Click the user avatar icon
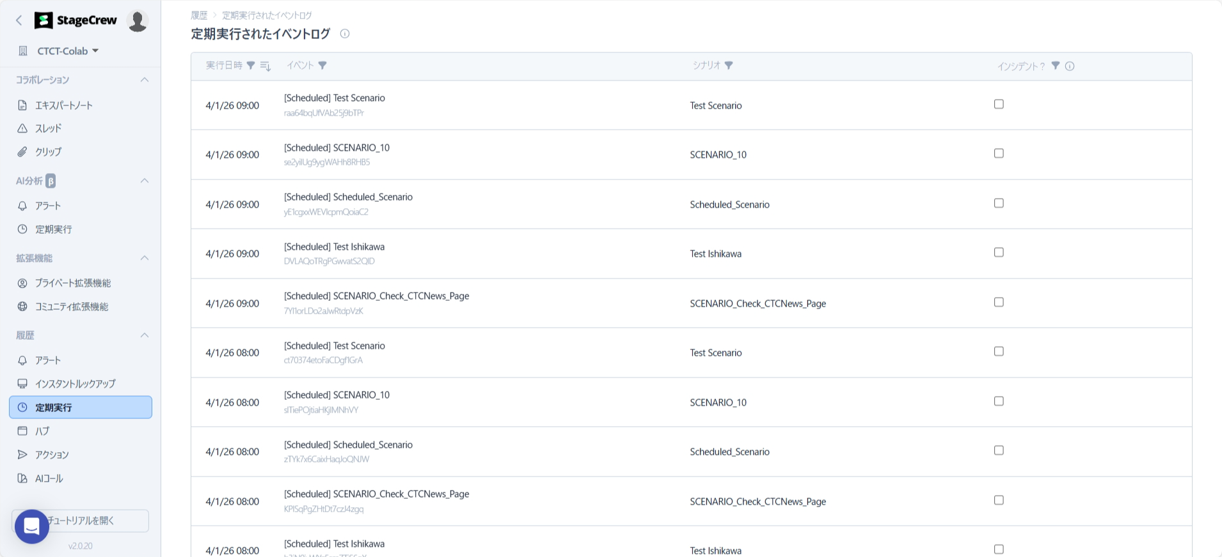The width and height of the screenshot is (1222, 557). (x=137, y=20)
